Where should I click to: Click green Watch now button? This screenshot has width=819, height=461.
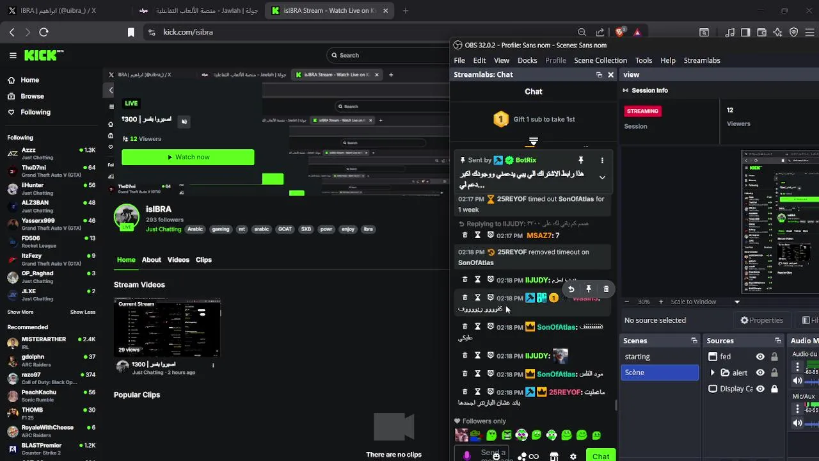pyautogui.click(x=188, y=157)
